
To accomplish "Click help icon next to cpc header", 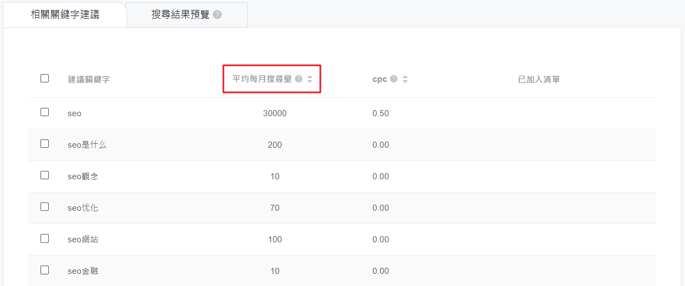I will (x=394, y=79).
